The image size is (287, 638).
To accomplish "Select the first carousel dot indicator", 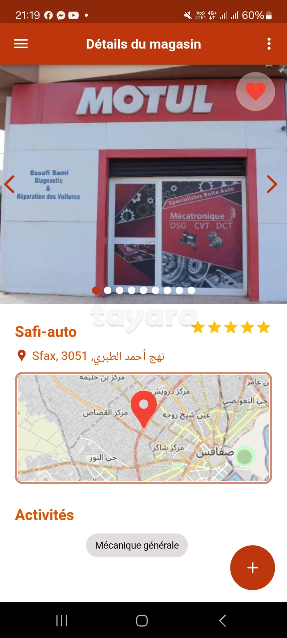I will (96, 291).
